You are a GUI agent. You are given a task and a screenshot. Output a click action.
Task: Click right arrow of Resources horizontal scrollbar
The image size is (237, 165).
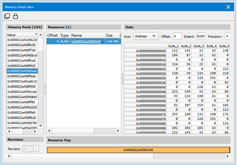[x=118, y=131]
